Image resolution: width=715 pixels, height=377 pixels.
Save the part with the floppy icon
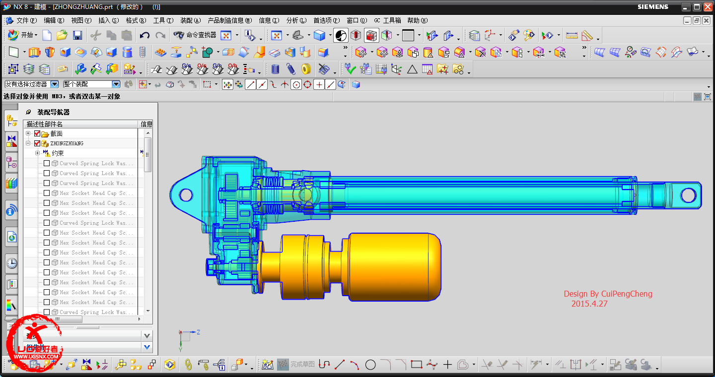point(77,35)
